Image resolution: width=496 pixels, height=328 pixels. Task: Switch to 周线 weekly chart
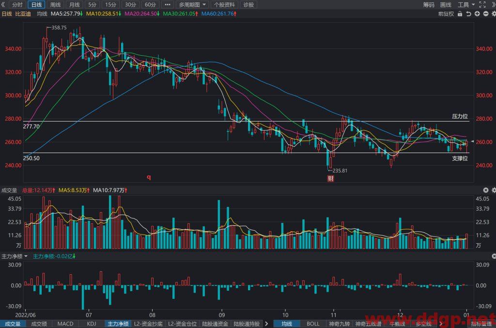(x=55, y=4)
